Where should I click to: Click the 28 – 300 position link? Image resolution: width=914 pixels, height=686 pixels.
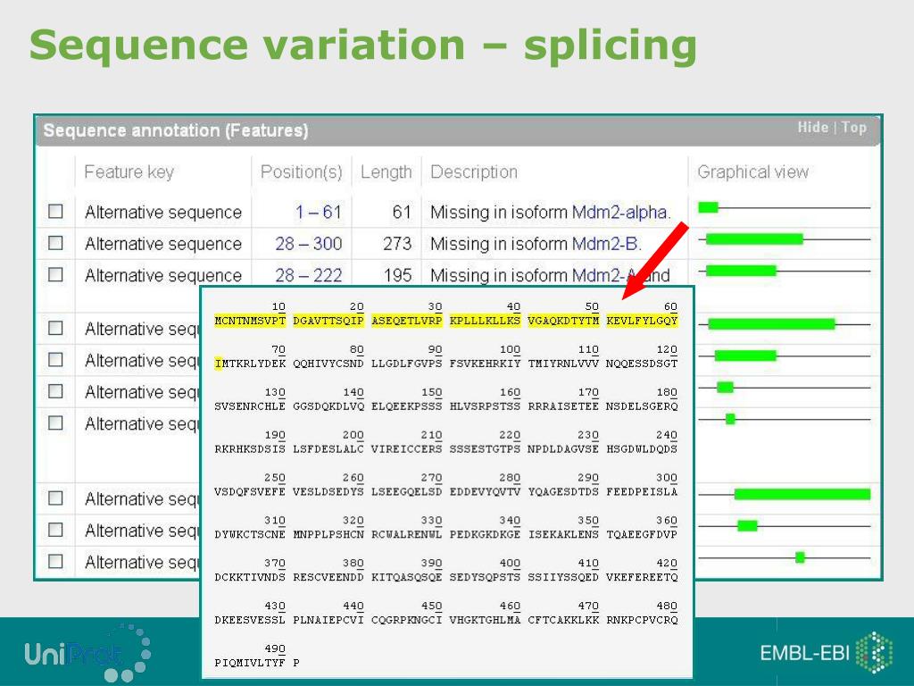[x=308, y=244]
